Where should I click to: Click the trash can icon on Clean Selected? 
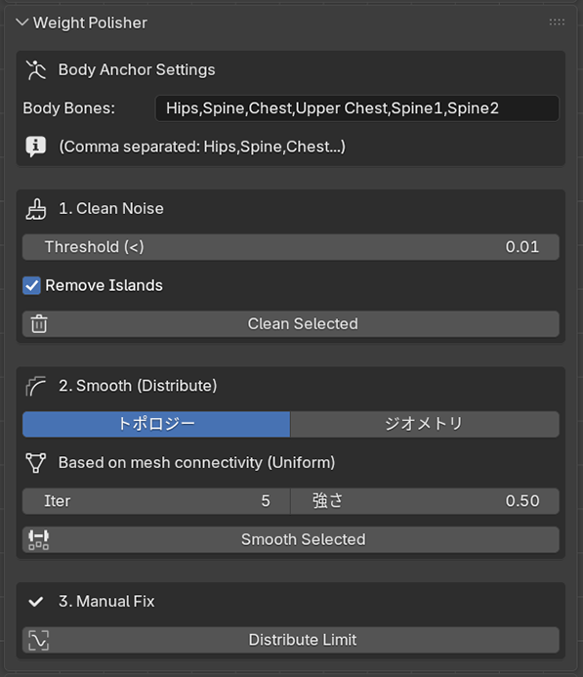tap(39, 323)
